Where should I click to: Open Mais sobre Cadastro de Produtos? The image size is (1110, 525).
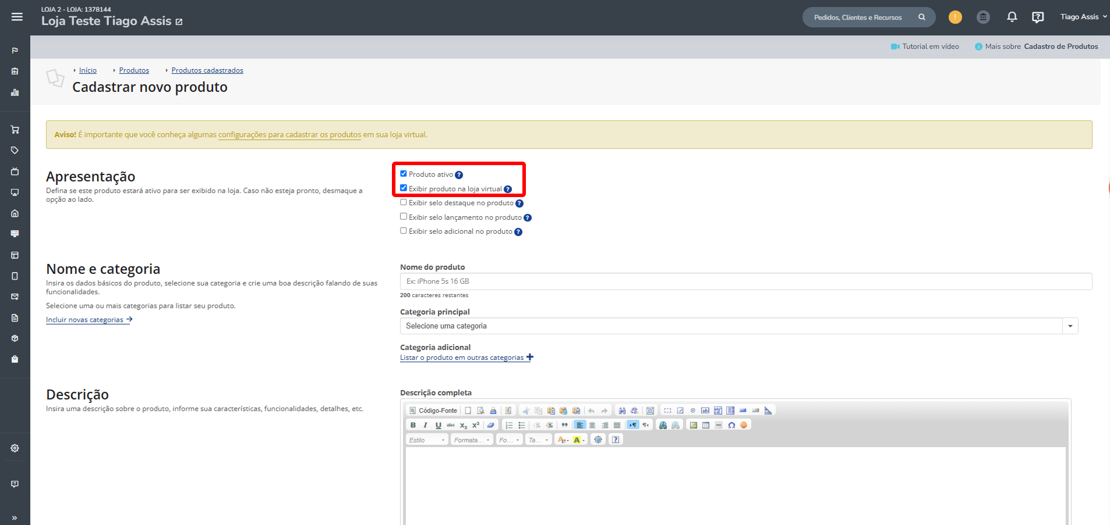click(1037, 47)
